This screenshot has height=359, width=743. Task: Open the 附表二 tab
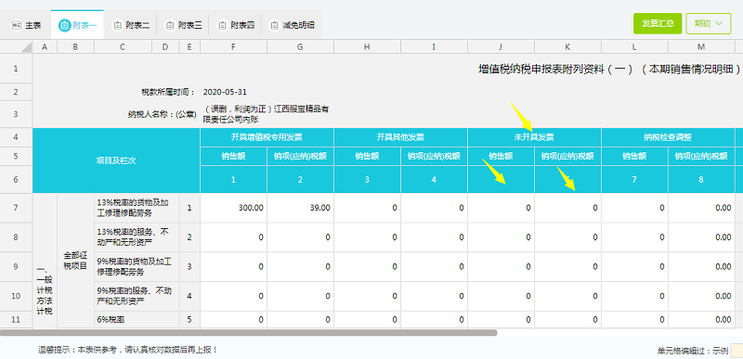coord(131,25)
